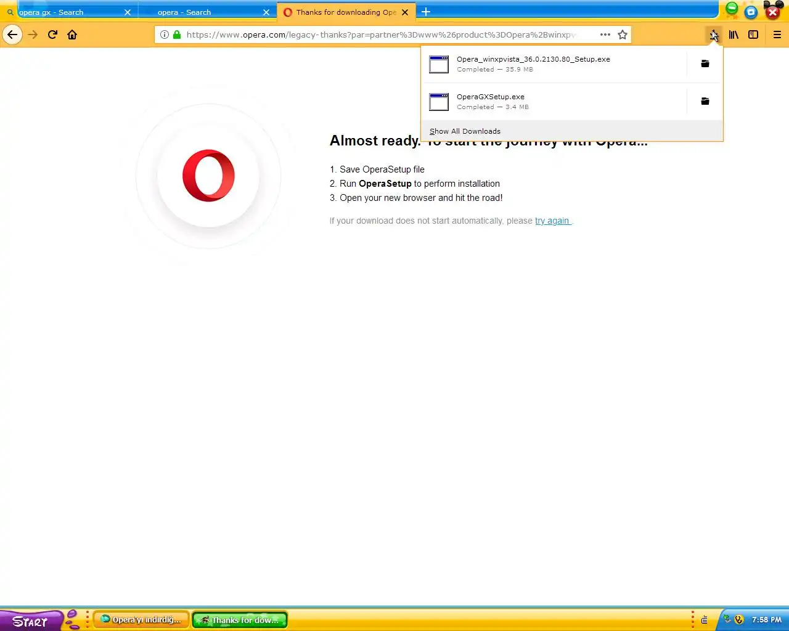
Task: Click the yellow security shield tray icon
Action: click(x=739, y=620)
